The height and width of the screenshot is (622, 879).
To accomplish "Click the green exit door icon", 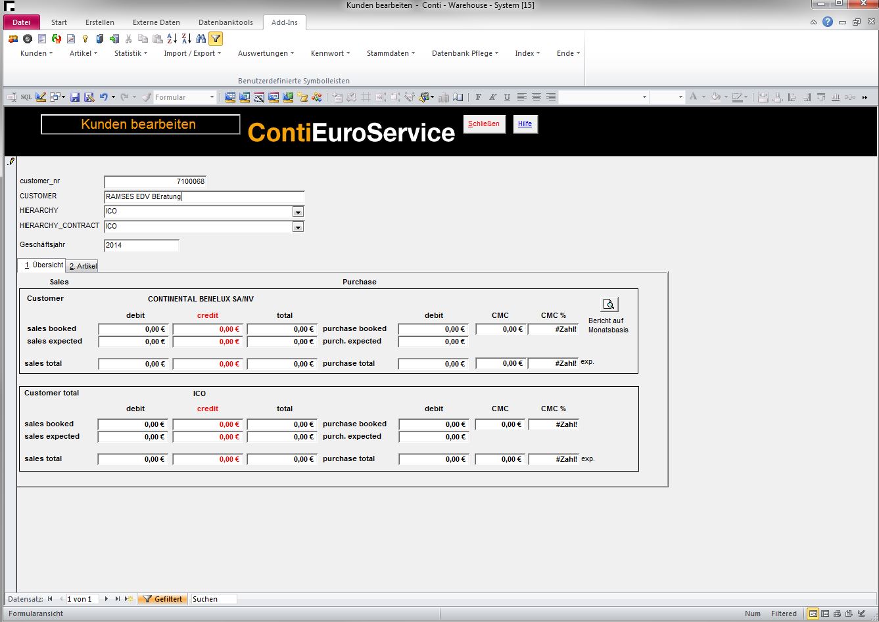I will pyautogui.click(x=114, y=39).
